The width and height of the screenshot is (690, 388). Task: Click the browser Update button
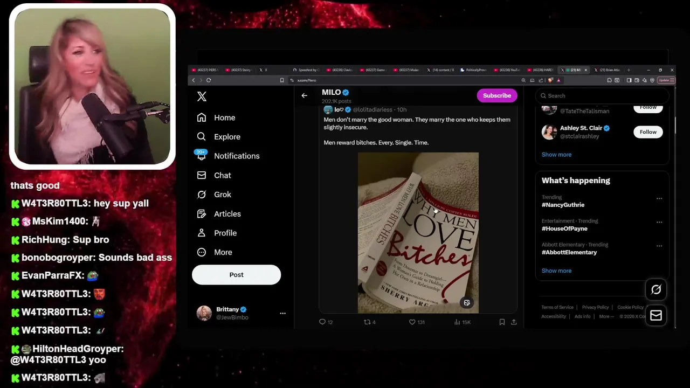(666, 80)
